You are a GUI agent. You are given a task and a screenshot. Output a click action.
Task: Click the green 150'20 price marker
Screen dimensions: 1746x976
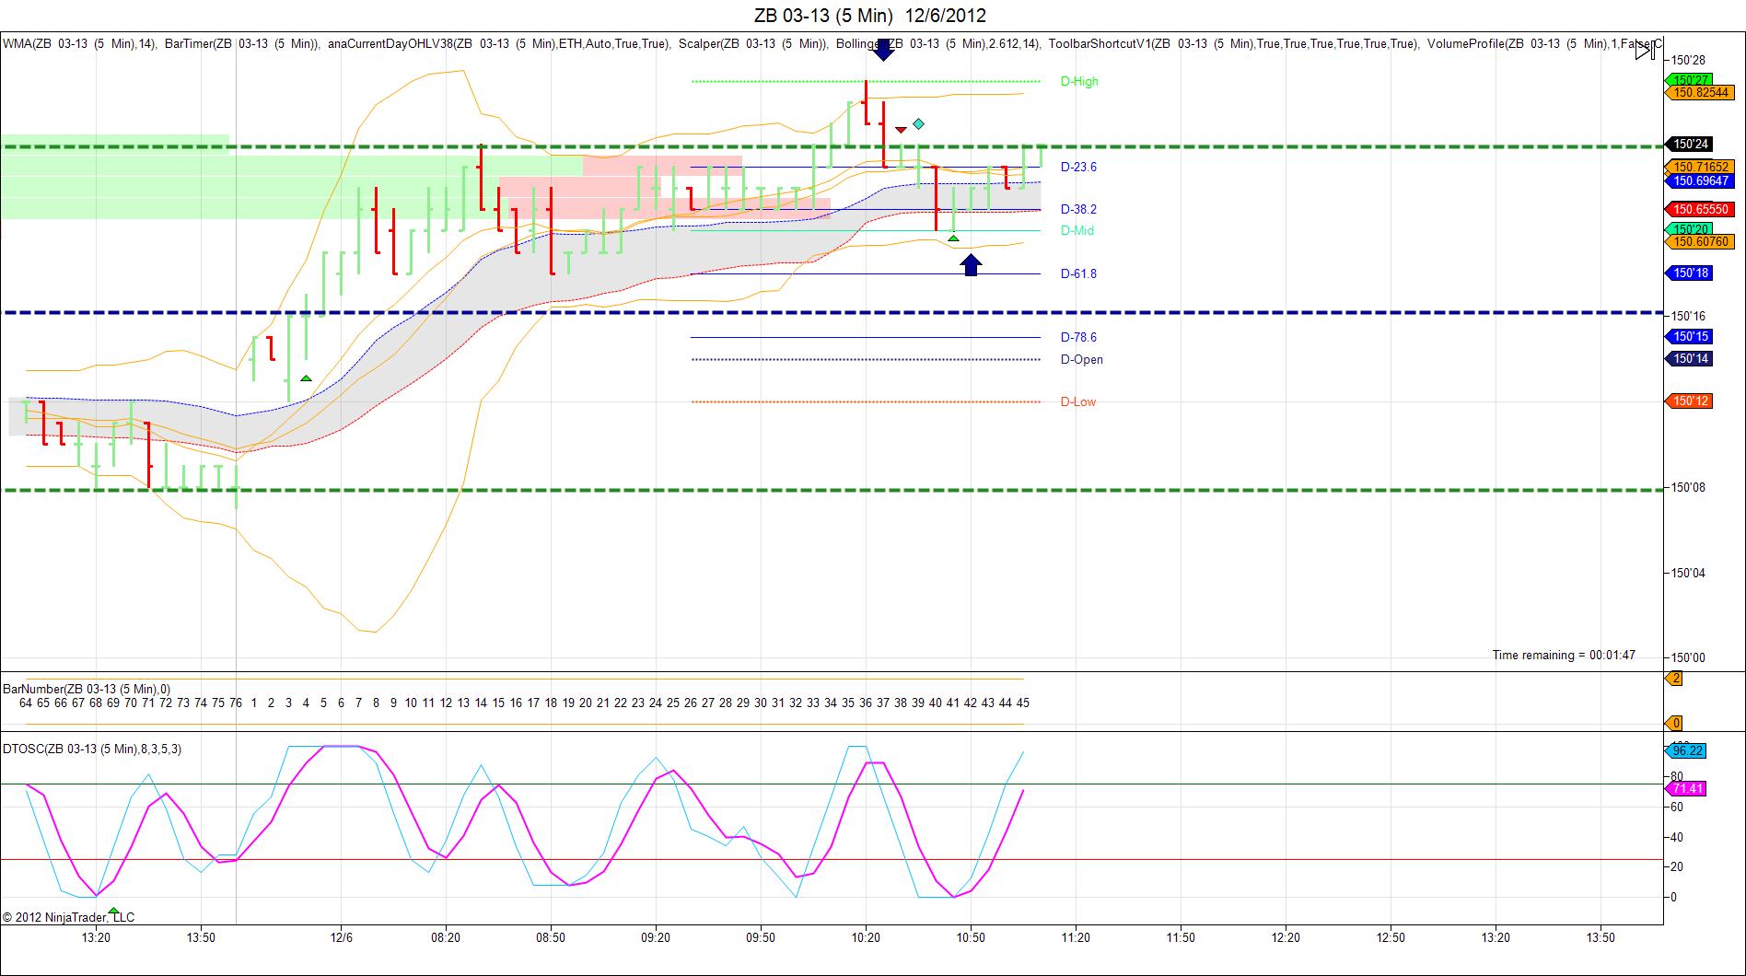pos(1688,229)
